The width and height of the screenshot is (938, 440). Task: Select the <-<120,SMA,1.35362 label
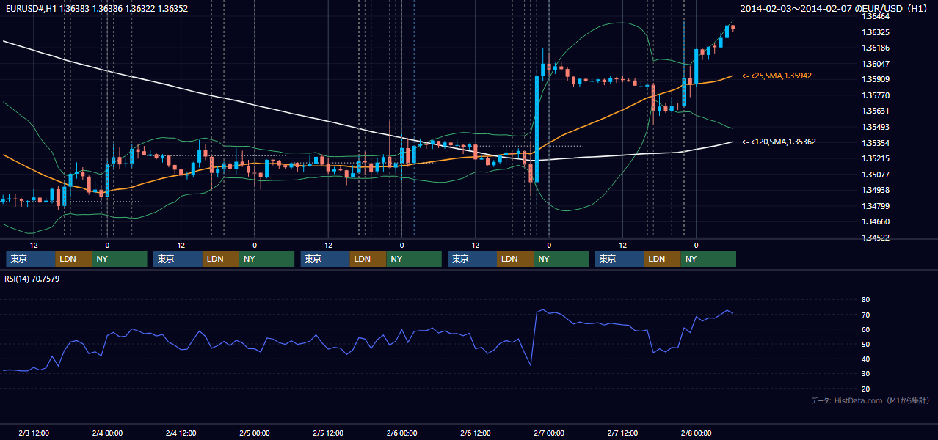(x=779, y=142)
